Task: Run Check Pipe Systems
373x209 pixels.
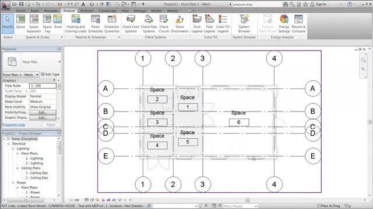Action: click(149, 24)
